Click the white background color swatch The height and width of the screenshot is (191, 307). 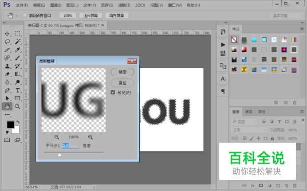pyautogui.click(x=16, y=131)
